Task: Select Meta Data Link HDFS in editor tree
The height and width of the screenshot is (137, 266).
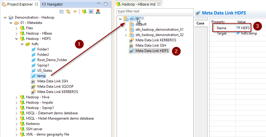Action: click(152, 51)
